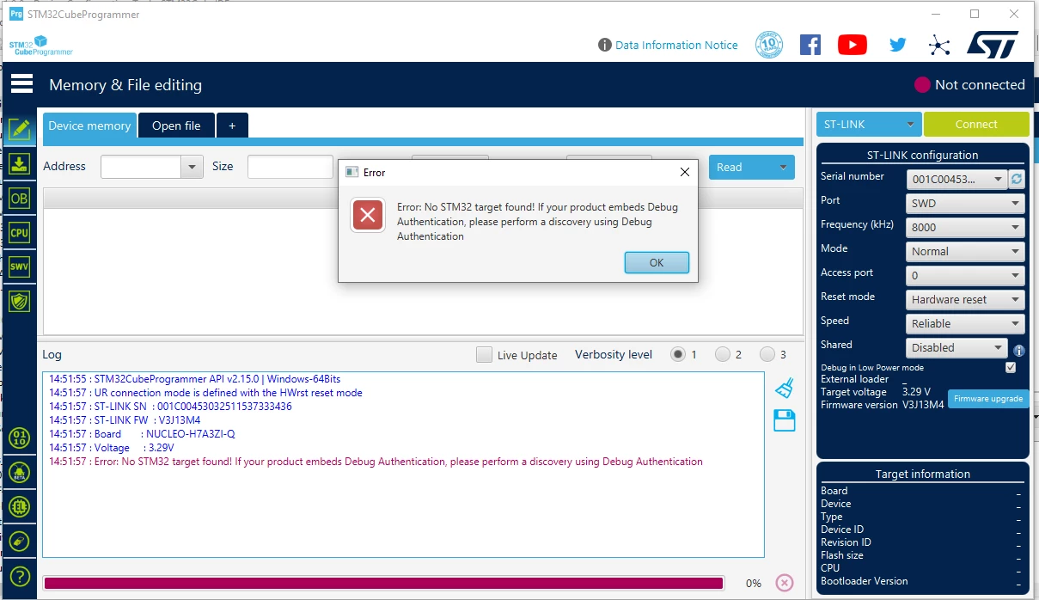The image size is (1039, 600).
Task: Refresh the ST-LINK serial number list
Action: 1017,179
